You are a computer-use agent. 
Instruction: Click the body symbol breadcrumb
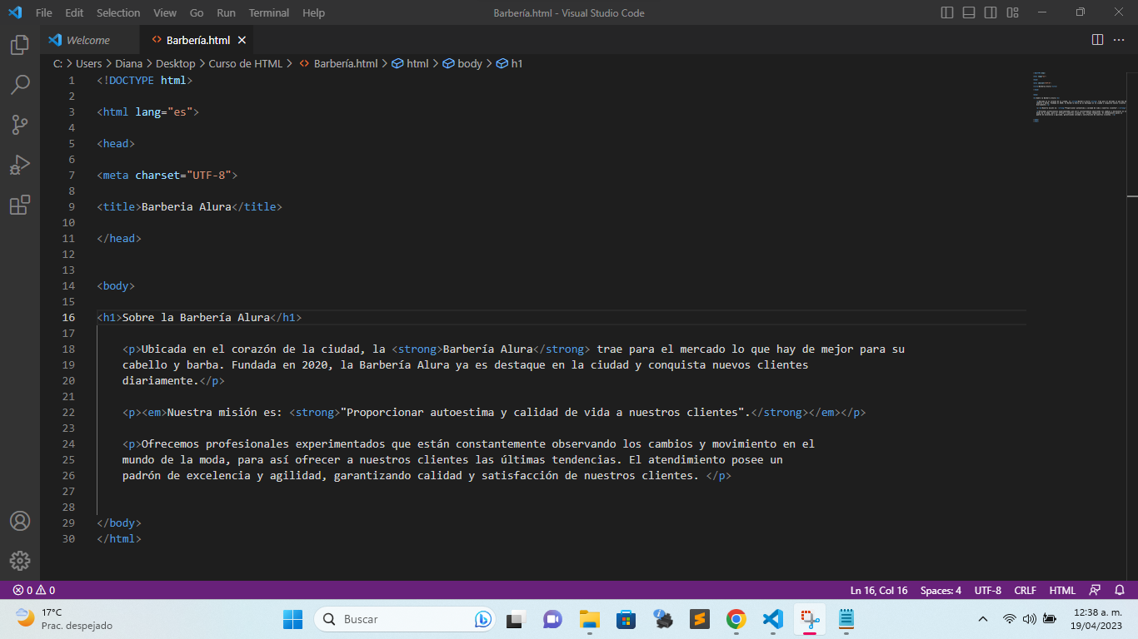(462, 63)
